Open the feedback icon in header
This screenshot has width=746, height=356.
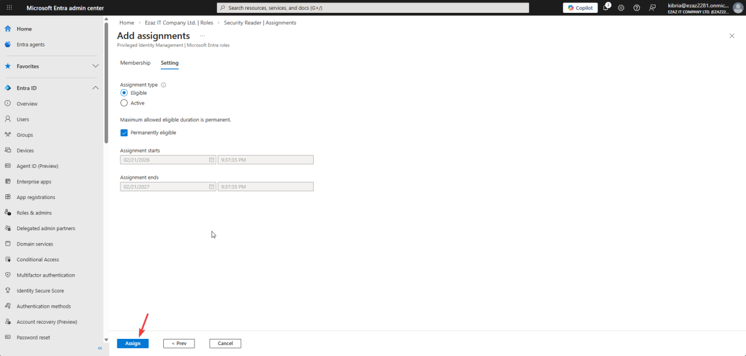652,8
